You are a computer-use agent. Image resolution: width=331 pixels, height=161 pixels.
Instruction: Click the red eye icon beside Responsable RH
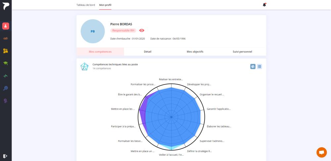point(142,30)
